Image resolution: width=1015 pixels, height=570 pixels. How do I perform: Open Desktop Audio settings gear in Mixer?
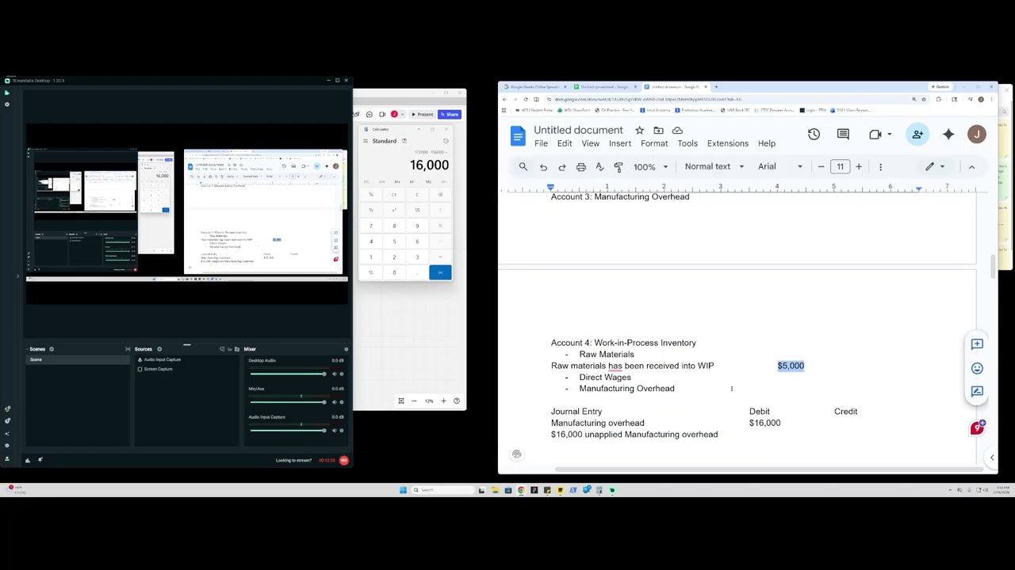342,374
